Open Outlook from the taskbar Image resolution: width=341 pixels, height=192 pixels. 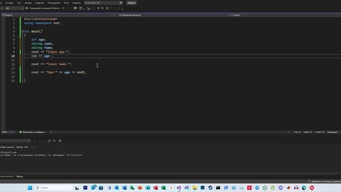tap(116, 188)
